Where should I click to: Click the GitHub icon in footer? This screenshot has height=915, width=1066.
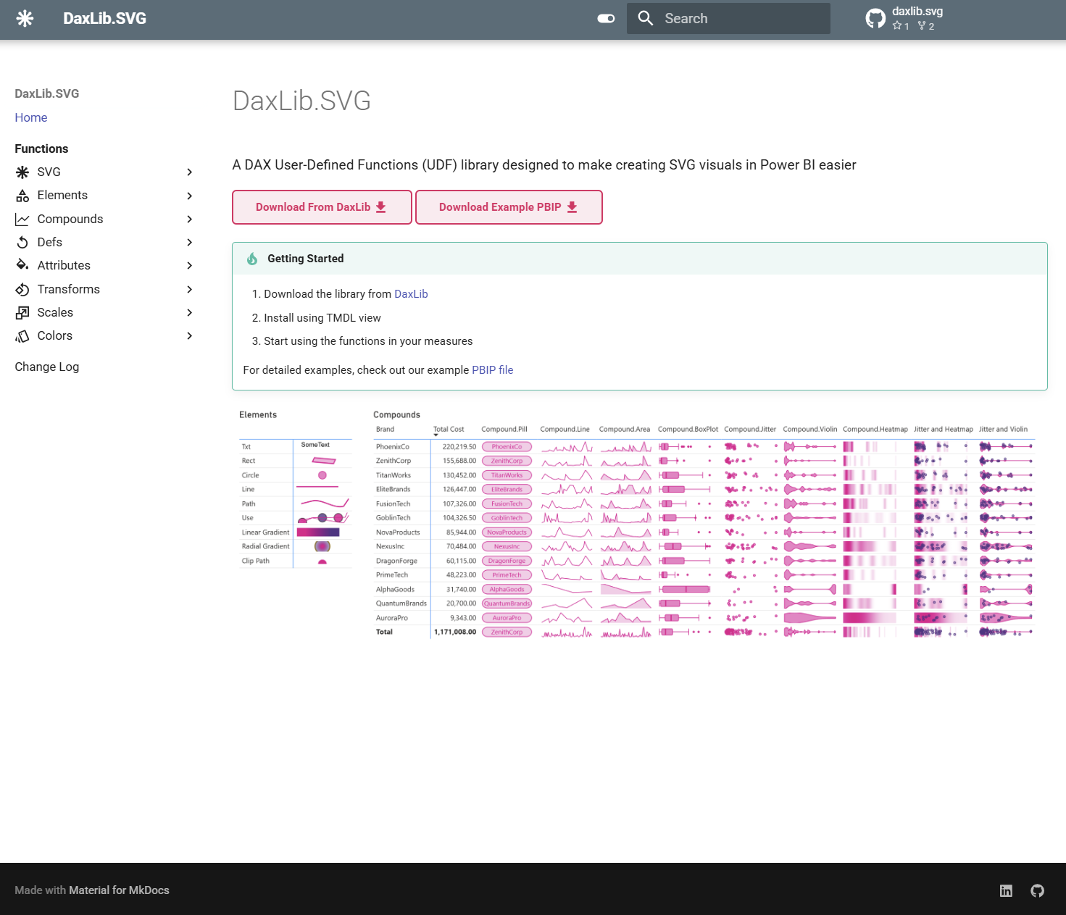click(x=1038, y=890)
